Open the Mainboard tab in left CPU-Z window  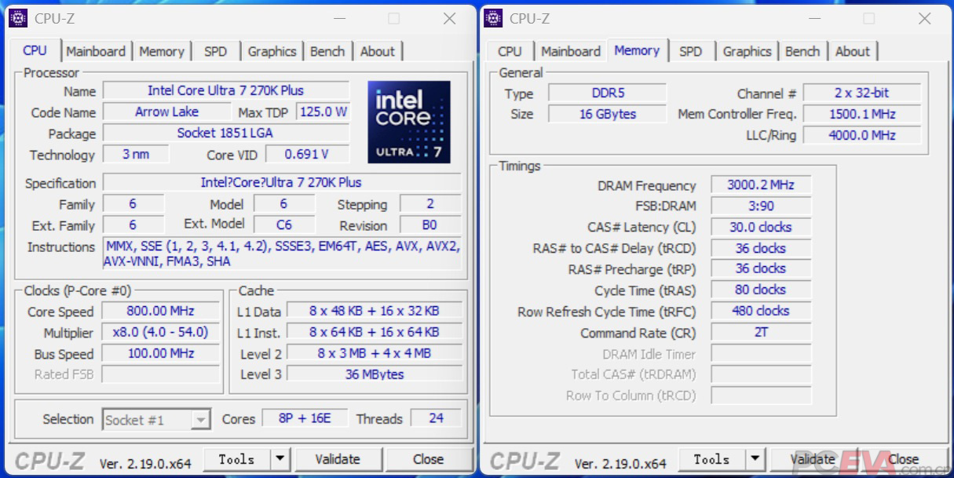[96, 51]
